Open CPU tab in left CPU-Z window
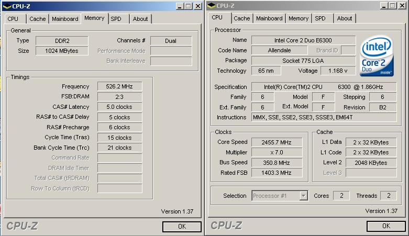This screenshot has width=409, height=236. tap(15, 19)
